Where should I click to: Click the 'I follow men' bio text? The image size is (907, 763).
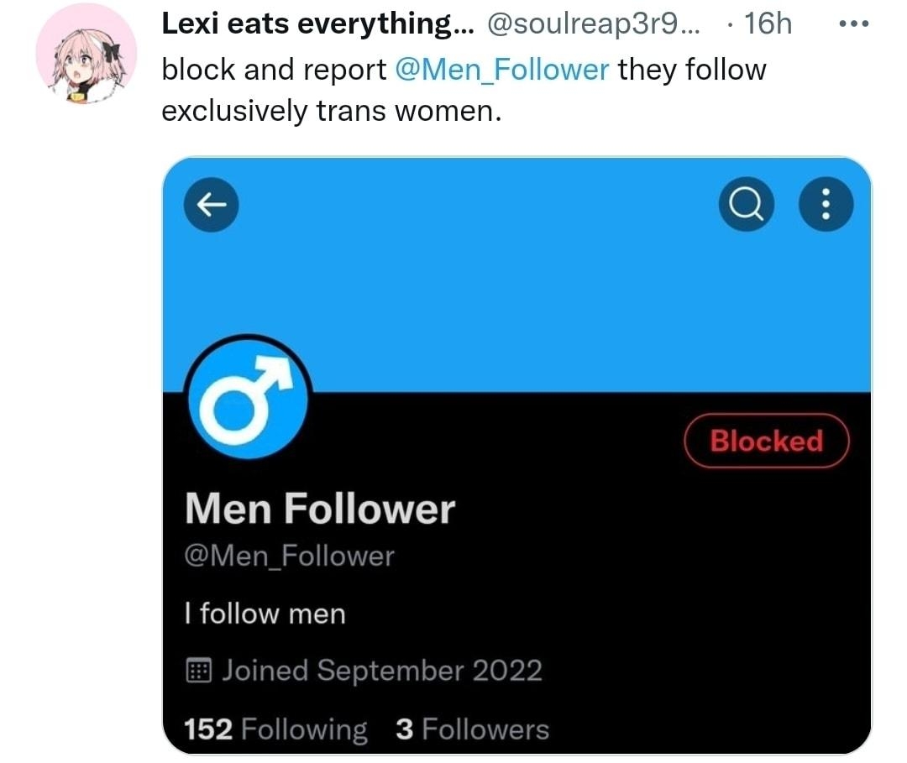265,614
